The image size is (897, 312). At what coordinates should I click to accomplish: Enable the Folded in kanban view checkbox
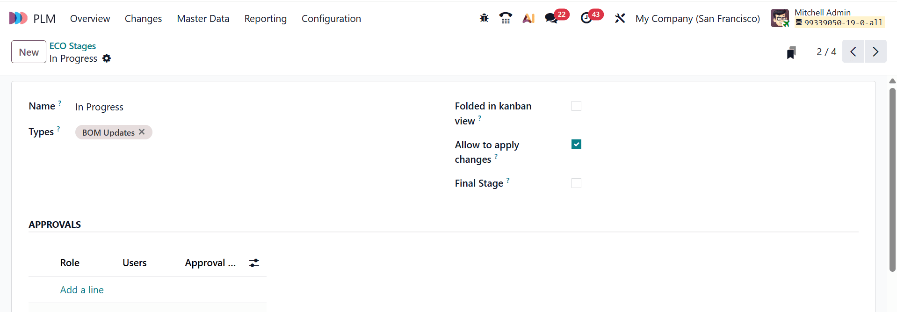576,106
